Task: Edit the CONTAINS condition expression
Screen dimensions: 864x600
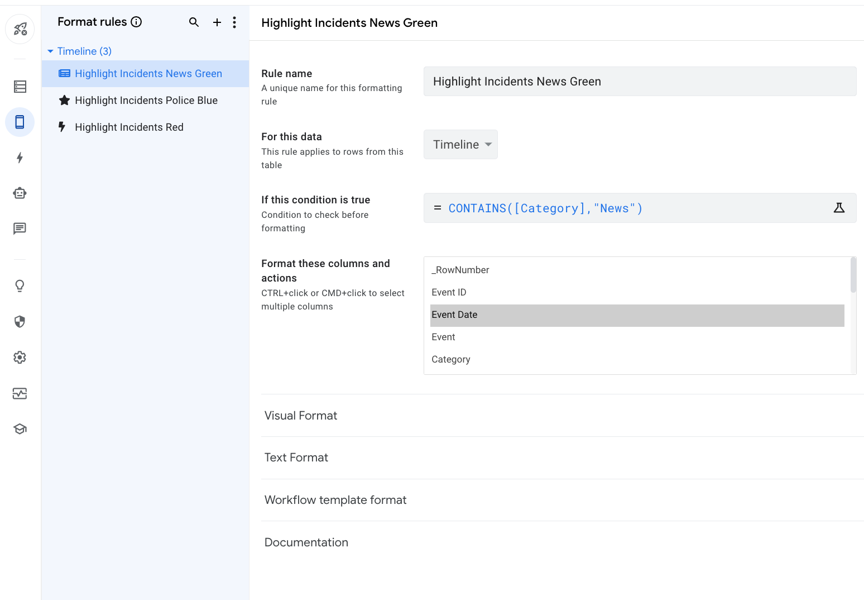Action: (640, 208)
